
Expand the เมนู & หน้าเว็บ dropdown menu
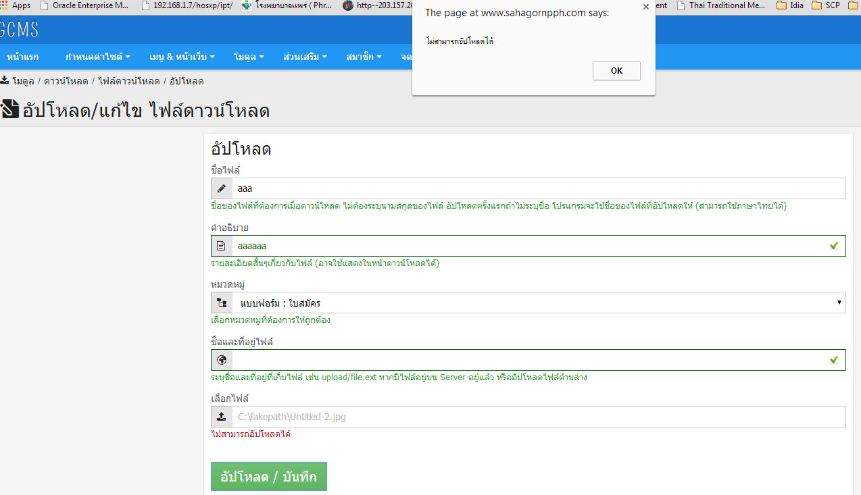pos(182,57)
